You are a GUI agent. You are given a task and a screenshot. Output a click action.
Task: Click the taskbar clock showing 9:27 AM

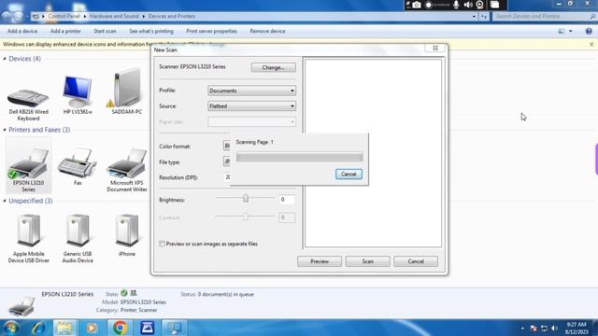click(x=577, y=328)
